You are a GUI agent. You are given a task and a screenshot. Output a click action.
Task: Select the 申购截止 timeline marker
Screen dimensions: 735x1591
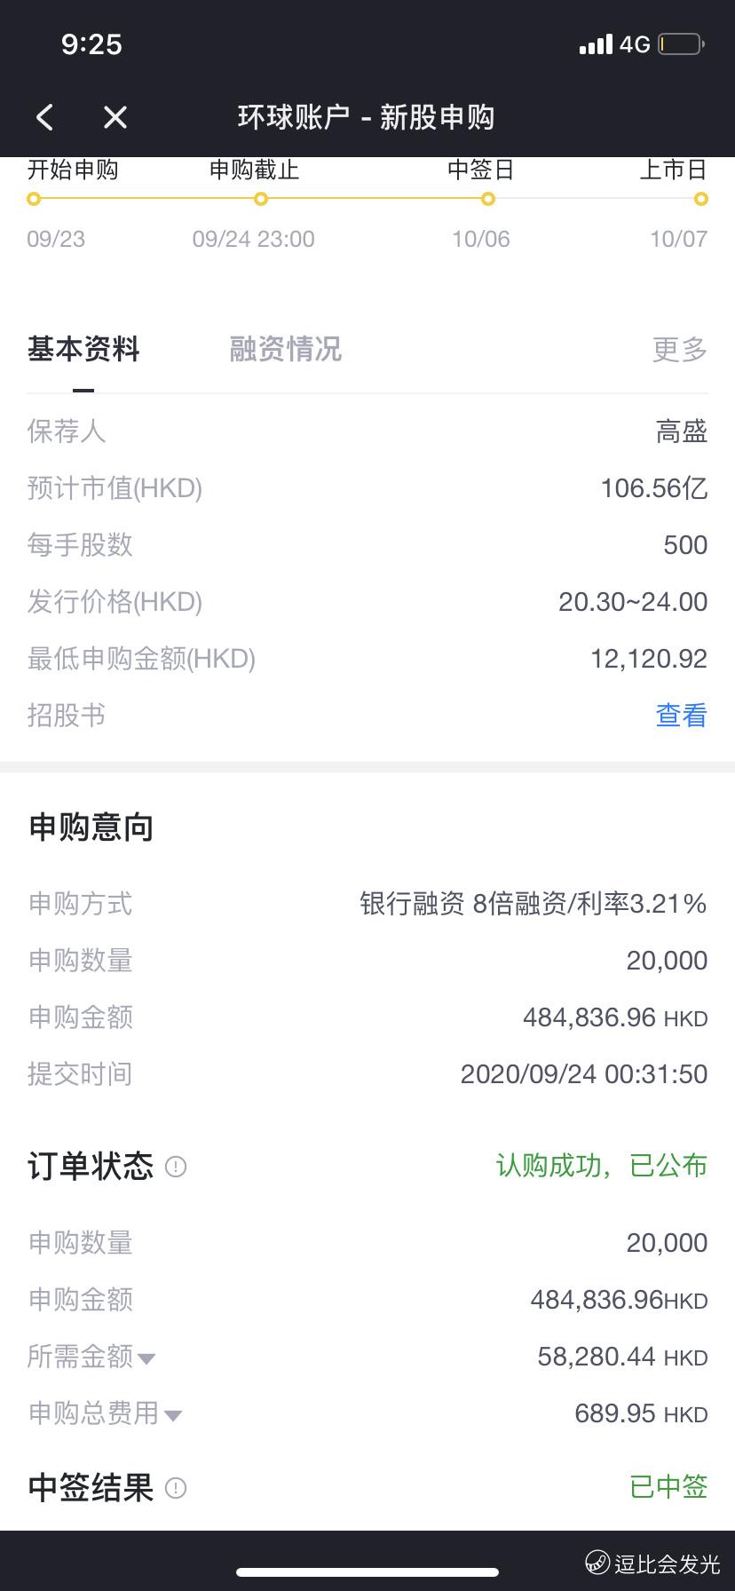coord(261,199)
